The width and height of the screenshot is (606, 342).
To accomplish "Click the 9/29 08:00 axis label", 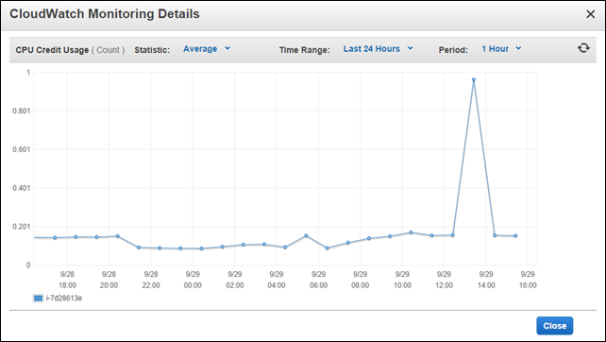I will pyautogui.click(x=360, y=280).
